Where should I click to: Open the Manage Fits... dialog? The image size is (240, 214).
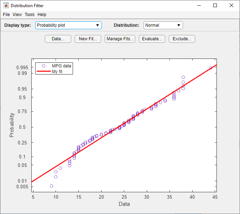(120, 39)
